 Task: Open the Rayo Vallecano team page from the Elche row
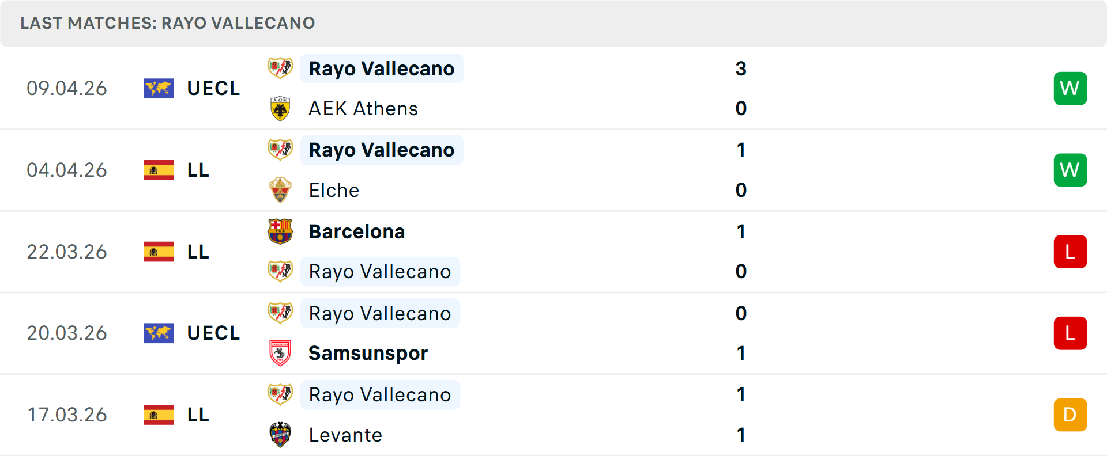(x=381, y=150)
